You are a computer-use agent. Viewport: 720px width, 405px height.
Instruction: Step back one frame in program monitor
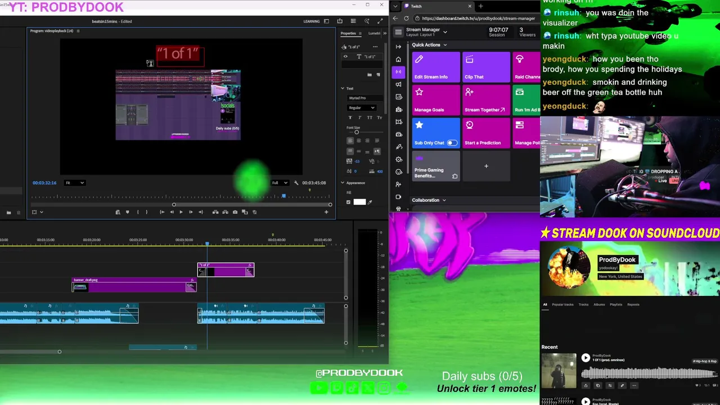point(172,212)
